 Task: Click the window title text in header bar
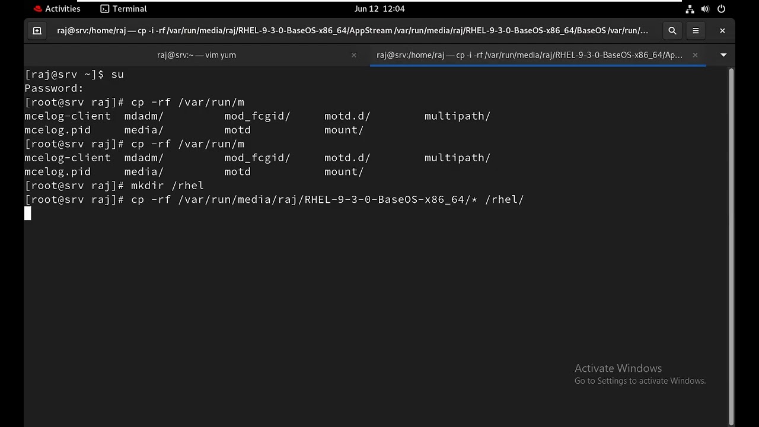pyautogui.click(x=353, y=30)
